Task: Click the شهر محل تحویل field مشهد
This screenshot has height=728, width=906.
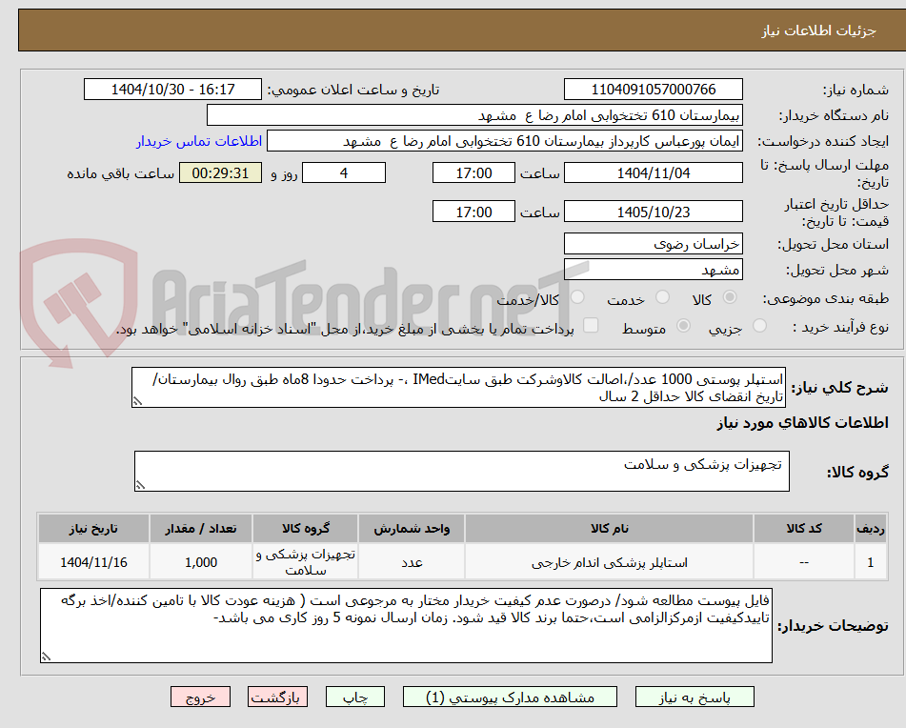Action: (x=653, y=270)
